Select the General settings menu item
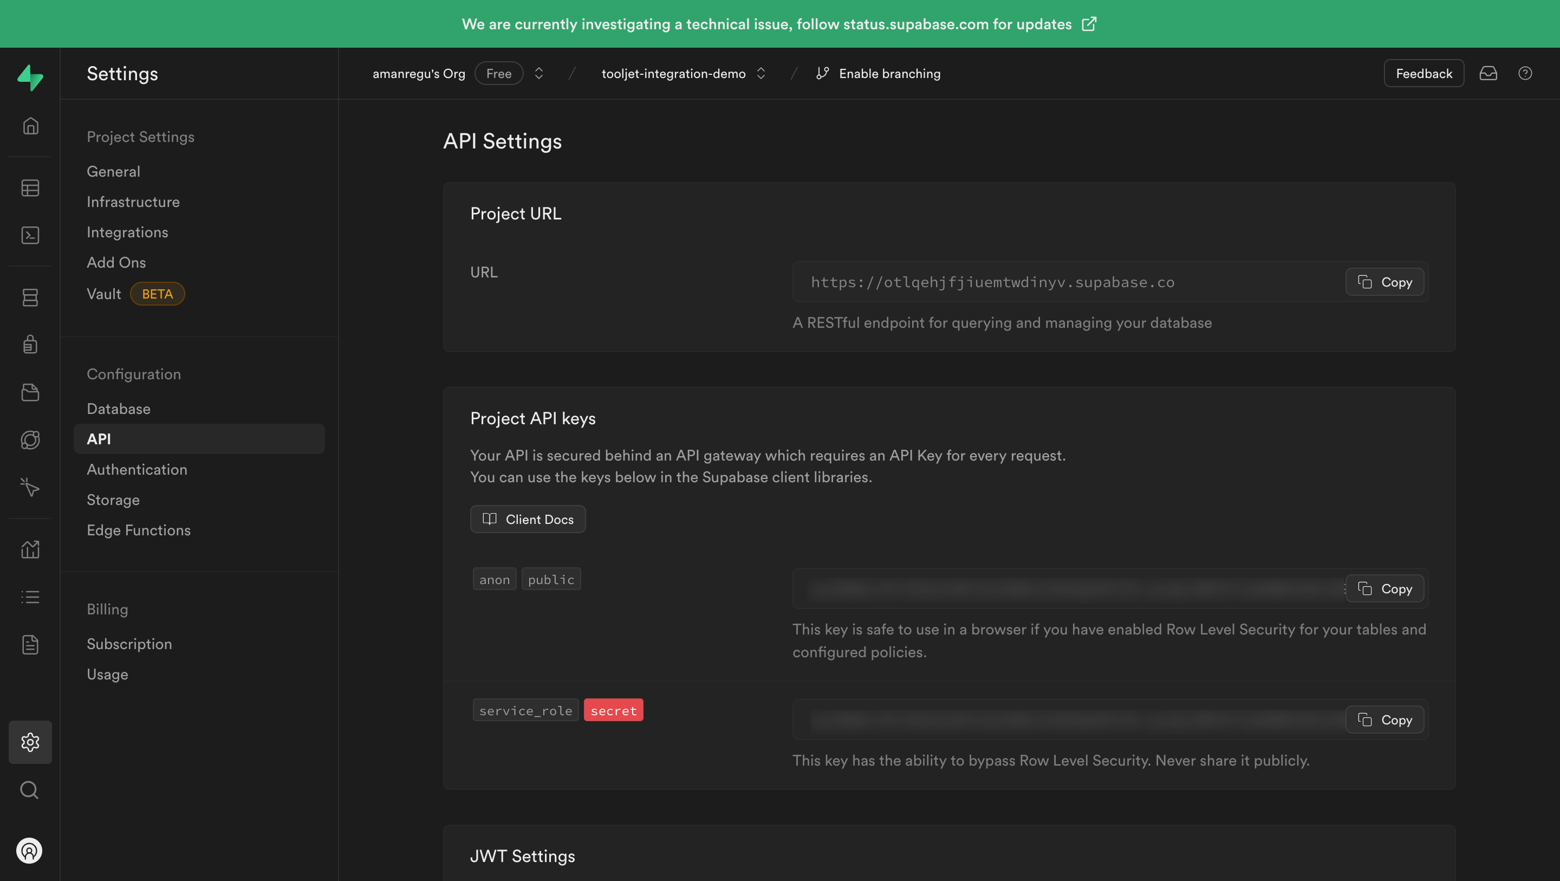This screenshot has height=881, width=1560. [113, 171]
